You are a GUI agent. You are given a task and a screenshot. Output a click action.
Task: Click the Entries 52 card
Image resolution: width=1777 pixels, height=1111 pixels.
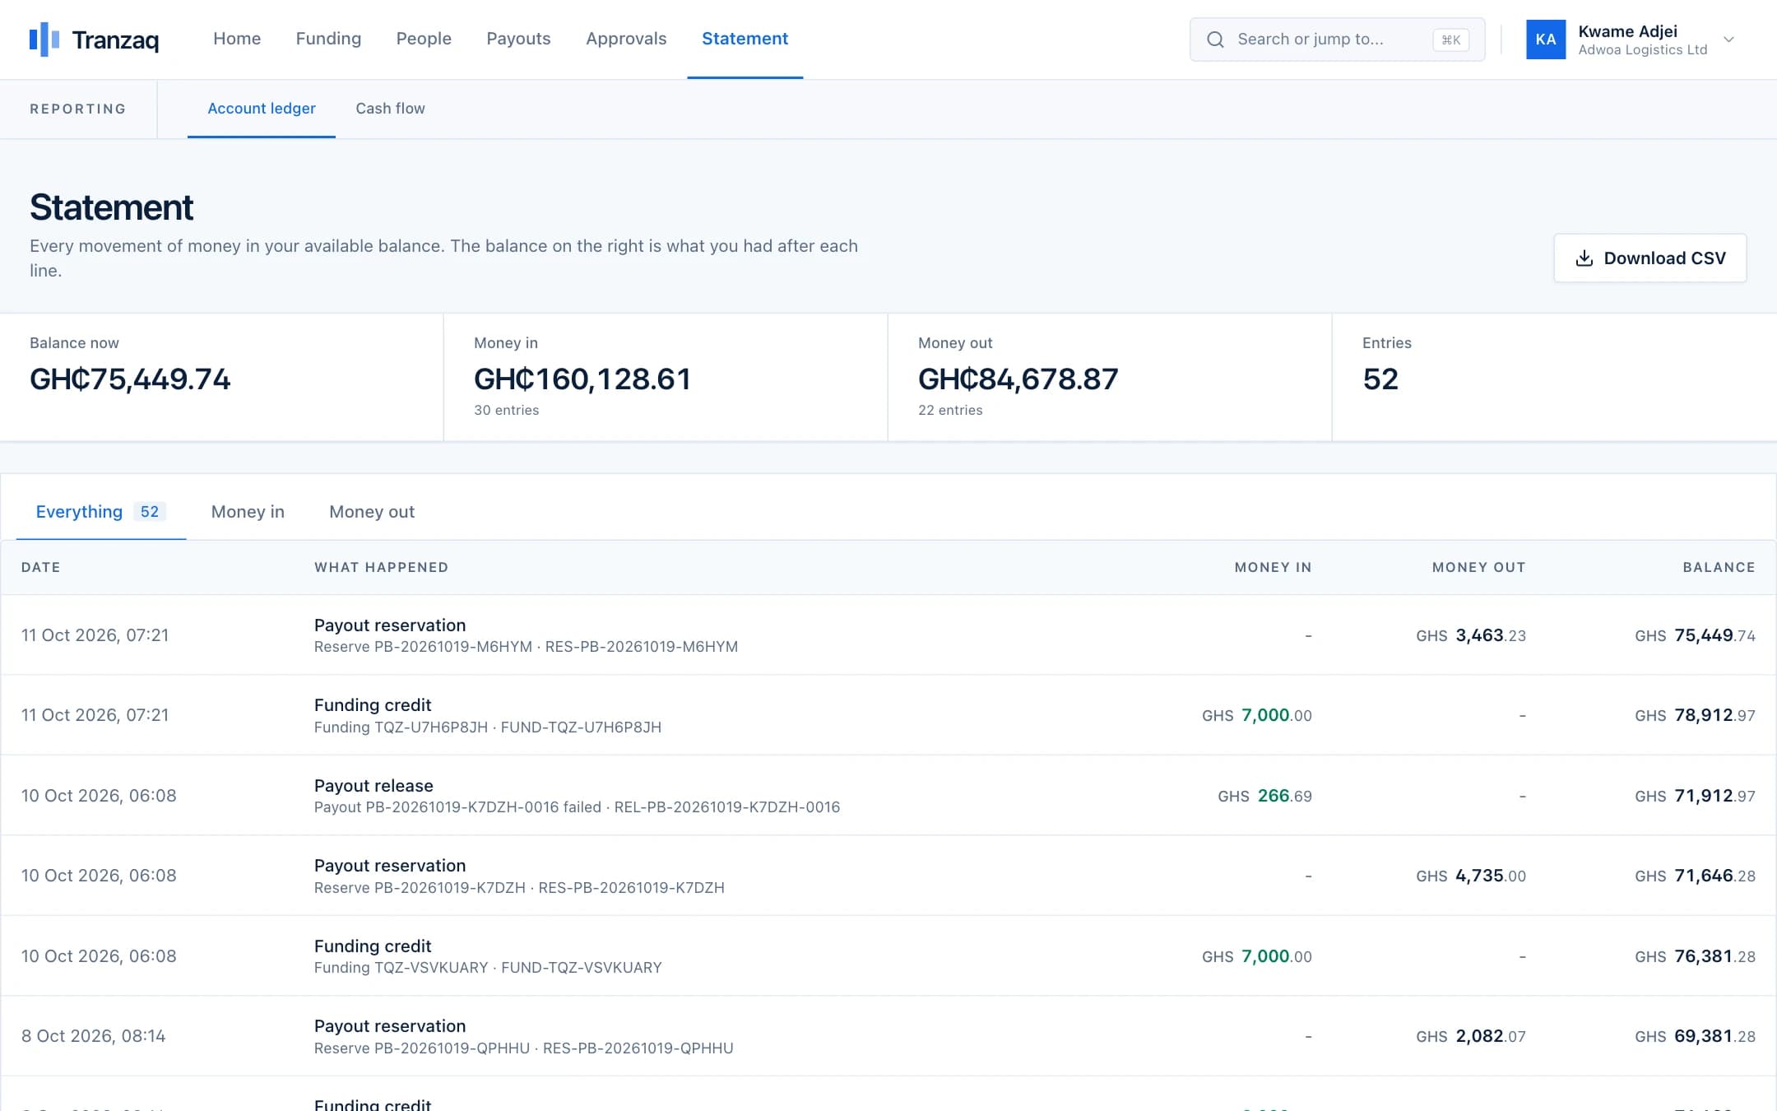tap(1554, 377)
